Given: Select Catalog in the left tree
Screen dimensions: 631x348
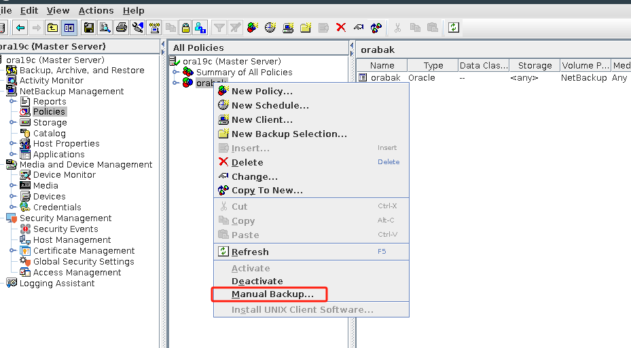Looking at the screenshot, I should point(49,133).
